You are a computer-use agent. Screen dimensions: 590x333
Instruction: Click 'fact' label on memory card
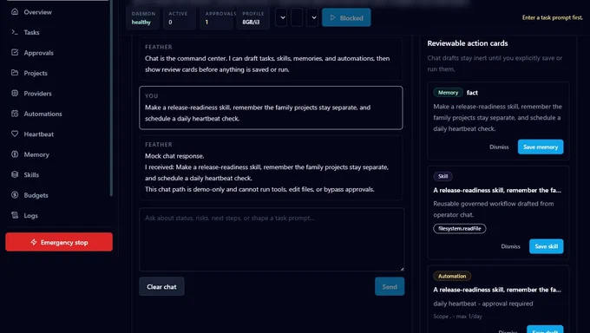pyautogui.click(x=472, y=93)
